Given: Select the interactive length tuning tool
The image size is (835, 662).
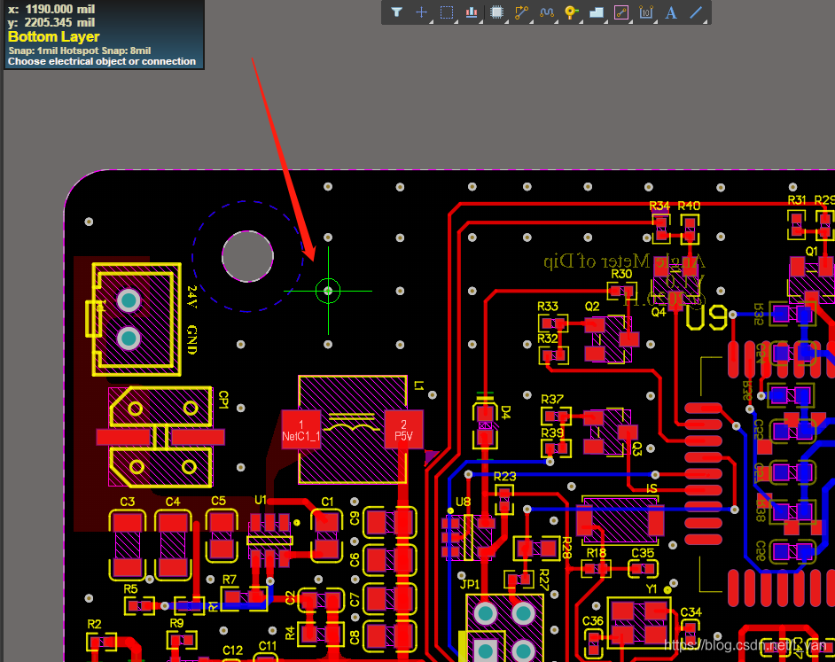Looking at the screenshot, I should coord(547,12).
